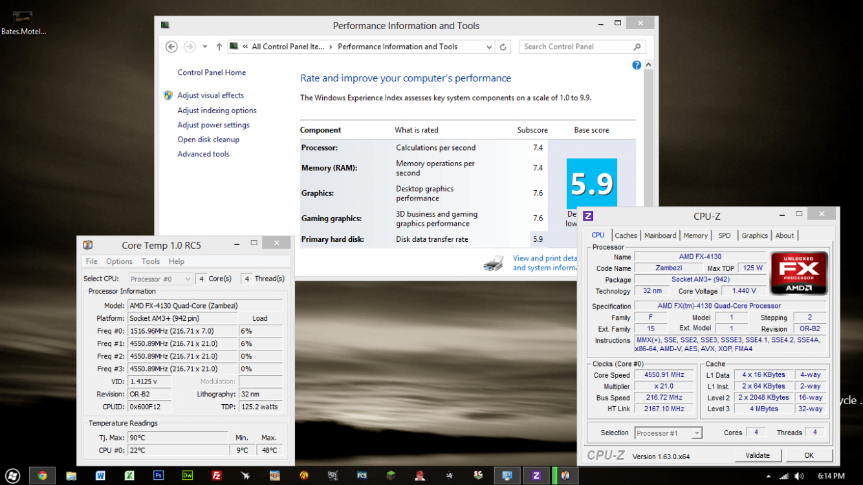863x485 pixels.
Task: Switch to the Caches tab in CPU-Z
Action: (626, 235)
